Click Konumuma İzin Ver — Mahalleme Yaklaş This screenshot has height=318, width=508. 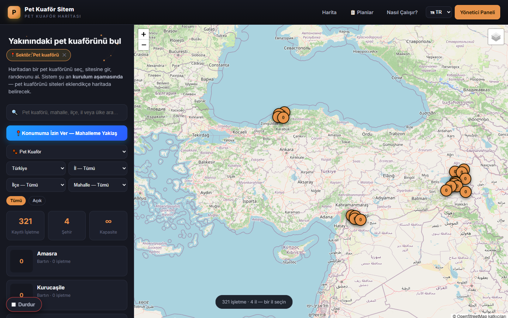(67, 133)
